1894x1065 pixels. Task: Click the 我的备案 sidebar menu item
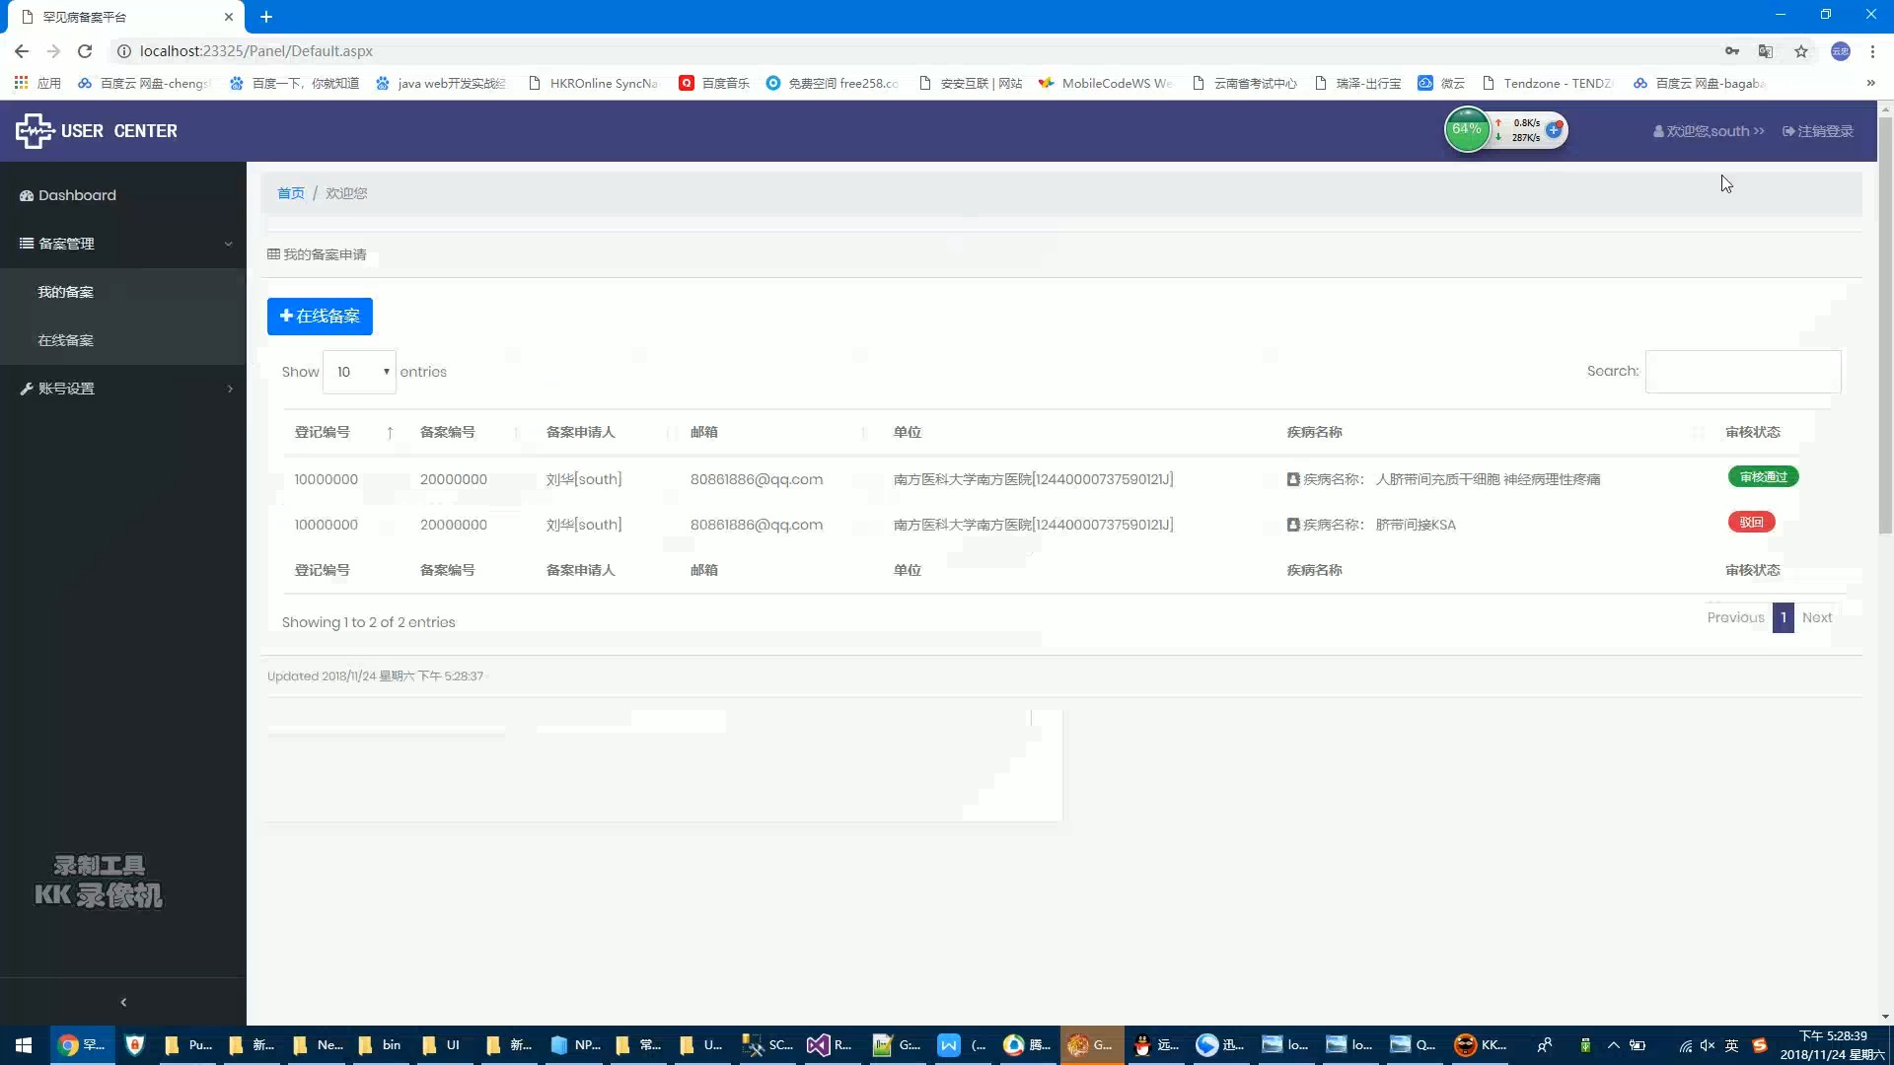point(65,291)
